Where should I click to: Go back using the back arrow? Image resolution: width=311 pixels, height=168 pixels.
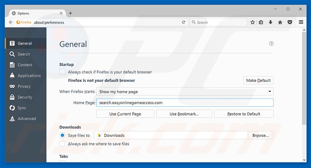[x=11, y=22]
